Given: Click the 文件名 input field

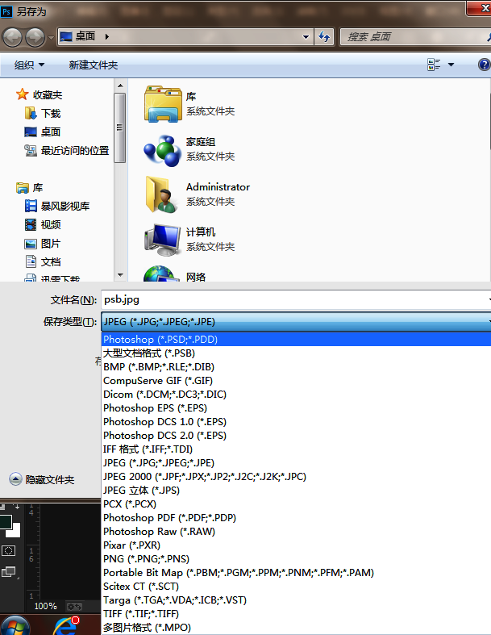Looking at the screenshot, I should click(296, 299).
